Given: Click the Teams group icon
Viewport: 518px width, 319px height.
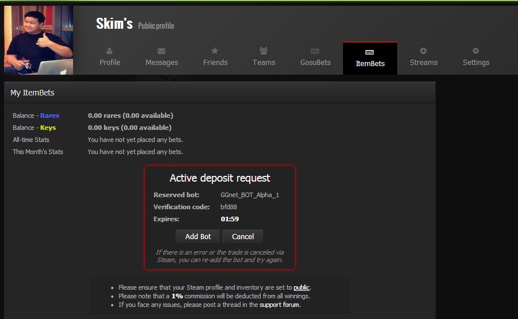Looking at the screenshot, I should tap(264, 51).
